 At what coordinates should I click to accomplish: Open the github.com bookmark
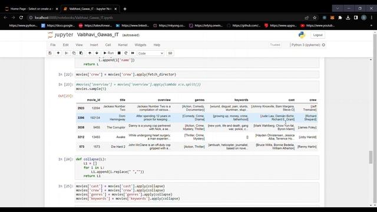tap(243, 25)
